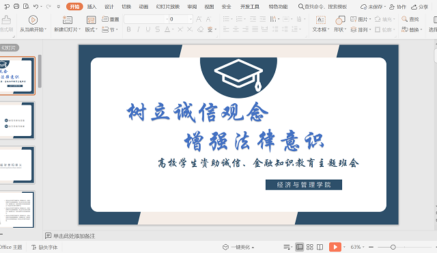Start slideshow from current slide icon
The image size is (437, 253).
[33, 20]
